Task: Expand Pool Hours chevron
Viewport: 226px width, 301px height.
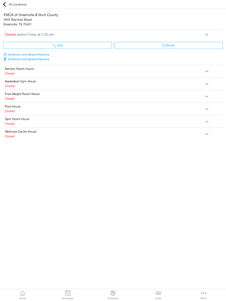Action: [x=207, y=109]
